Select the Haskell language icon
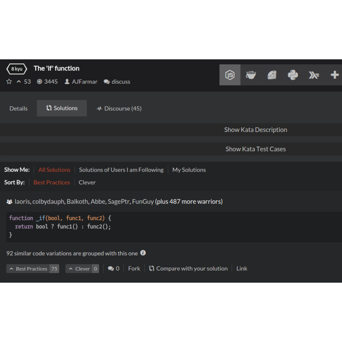Viewport: 342px width, 342px height. coord(314,75)
